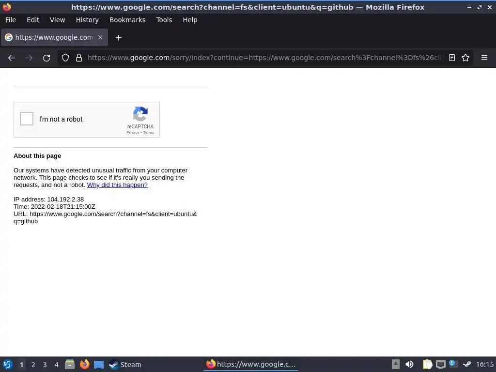Switch to workspace 2
Viewport: 496px width, 372px height.
pos(33,365)
